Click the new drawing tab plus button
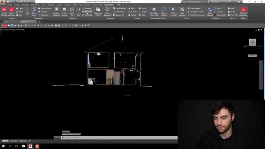265x149 pixels. pyautogui.click(x=39, y=22)
